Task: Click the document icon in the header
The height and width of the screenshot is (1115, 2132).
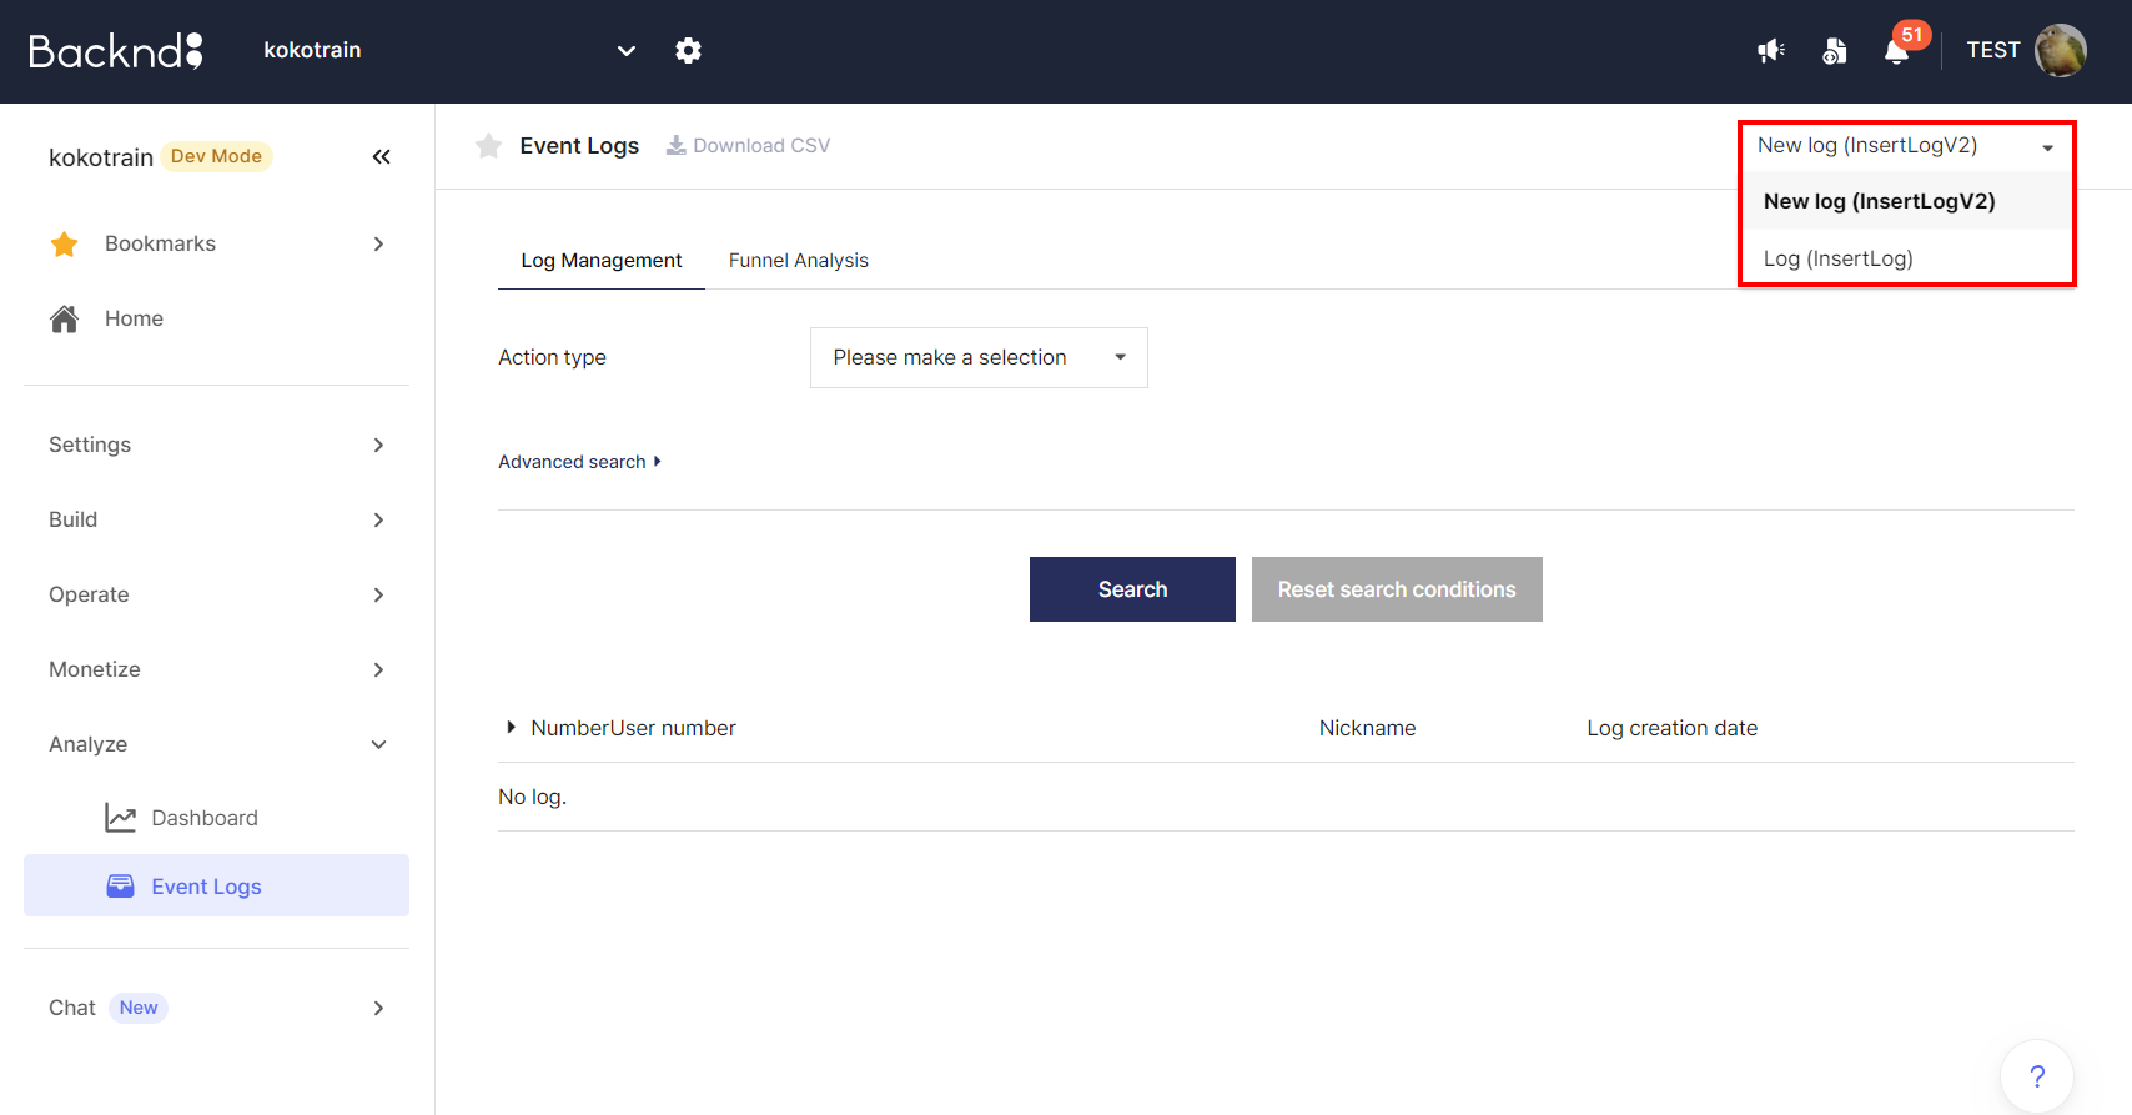Action: pyautogui.click(x=1833, y=51)
